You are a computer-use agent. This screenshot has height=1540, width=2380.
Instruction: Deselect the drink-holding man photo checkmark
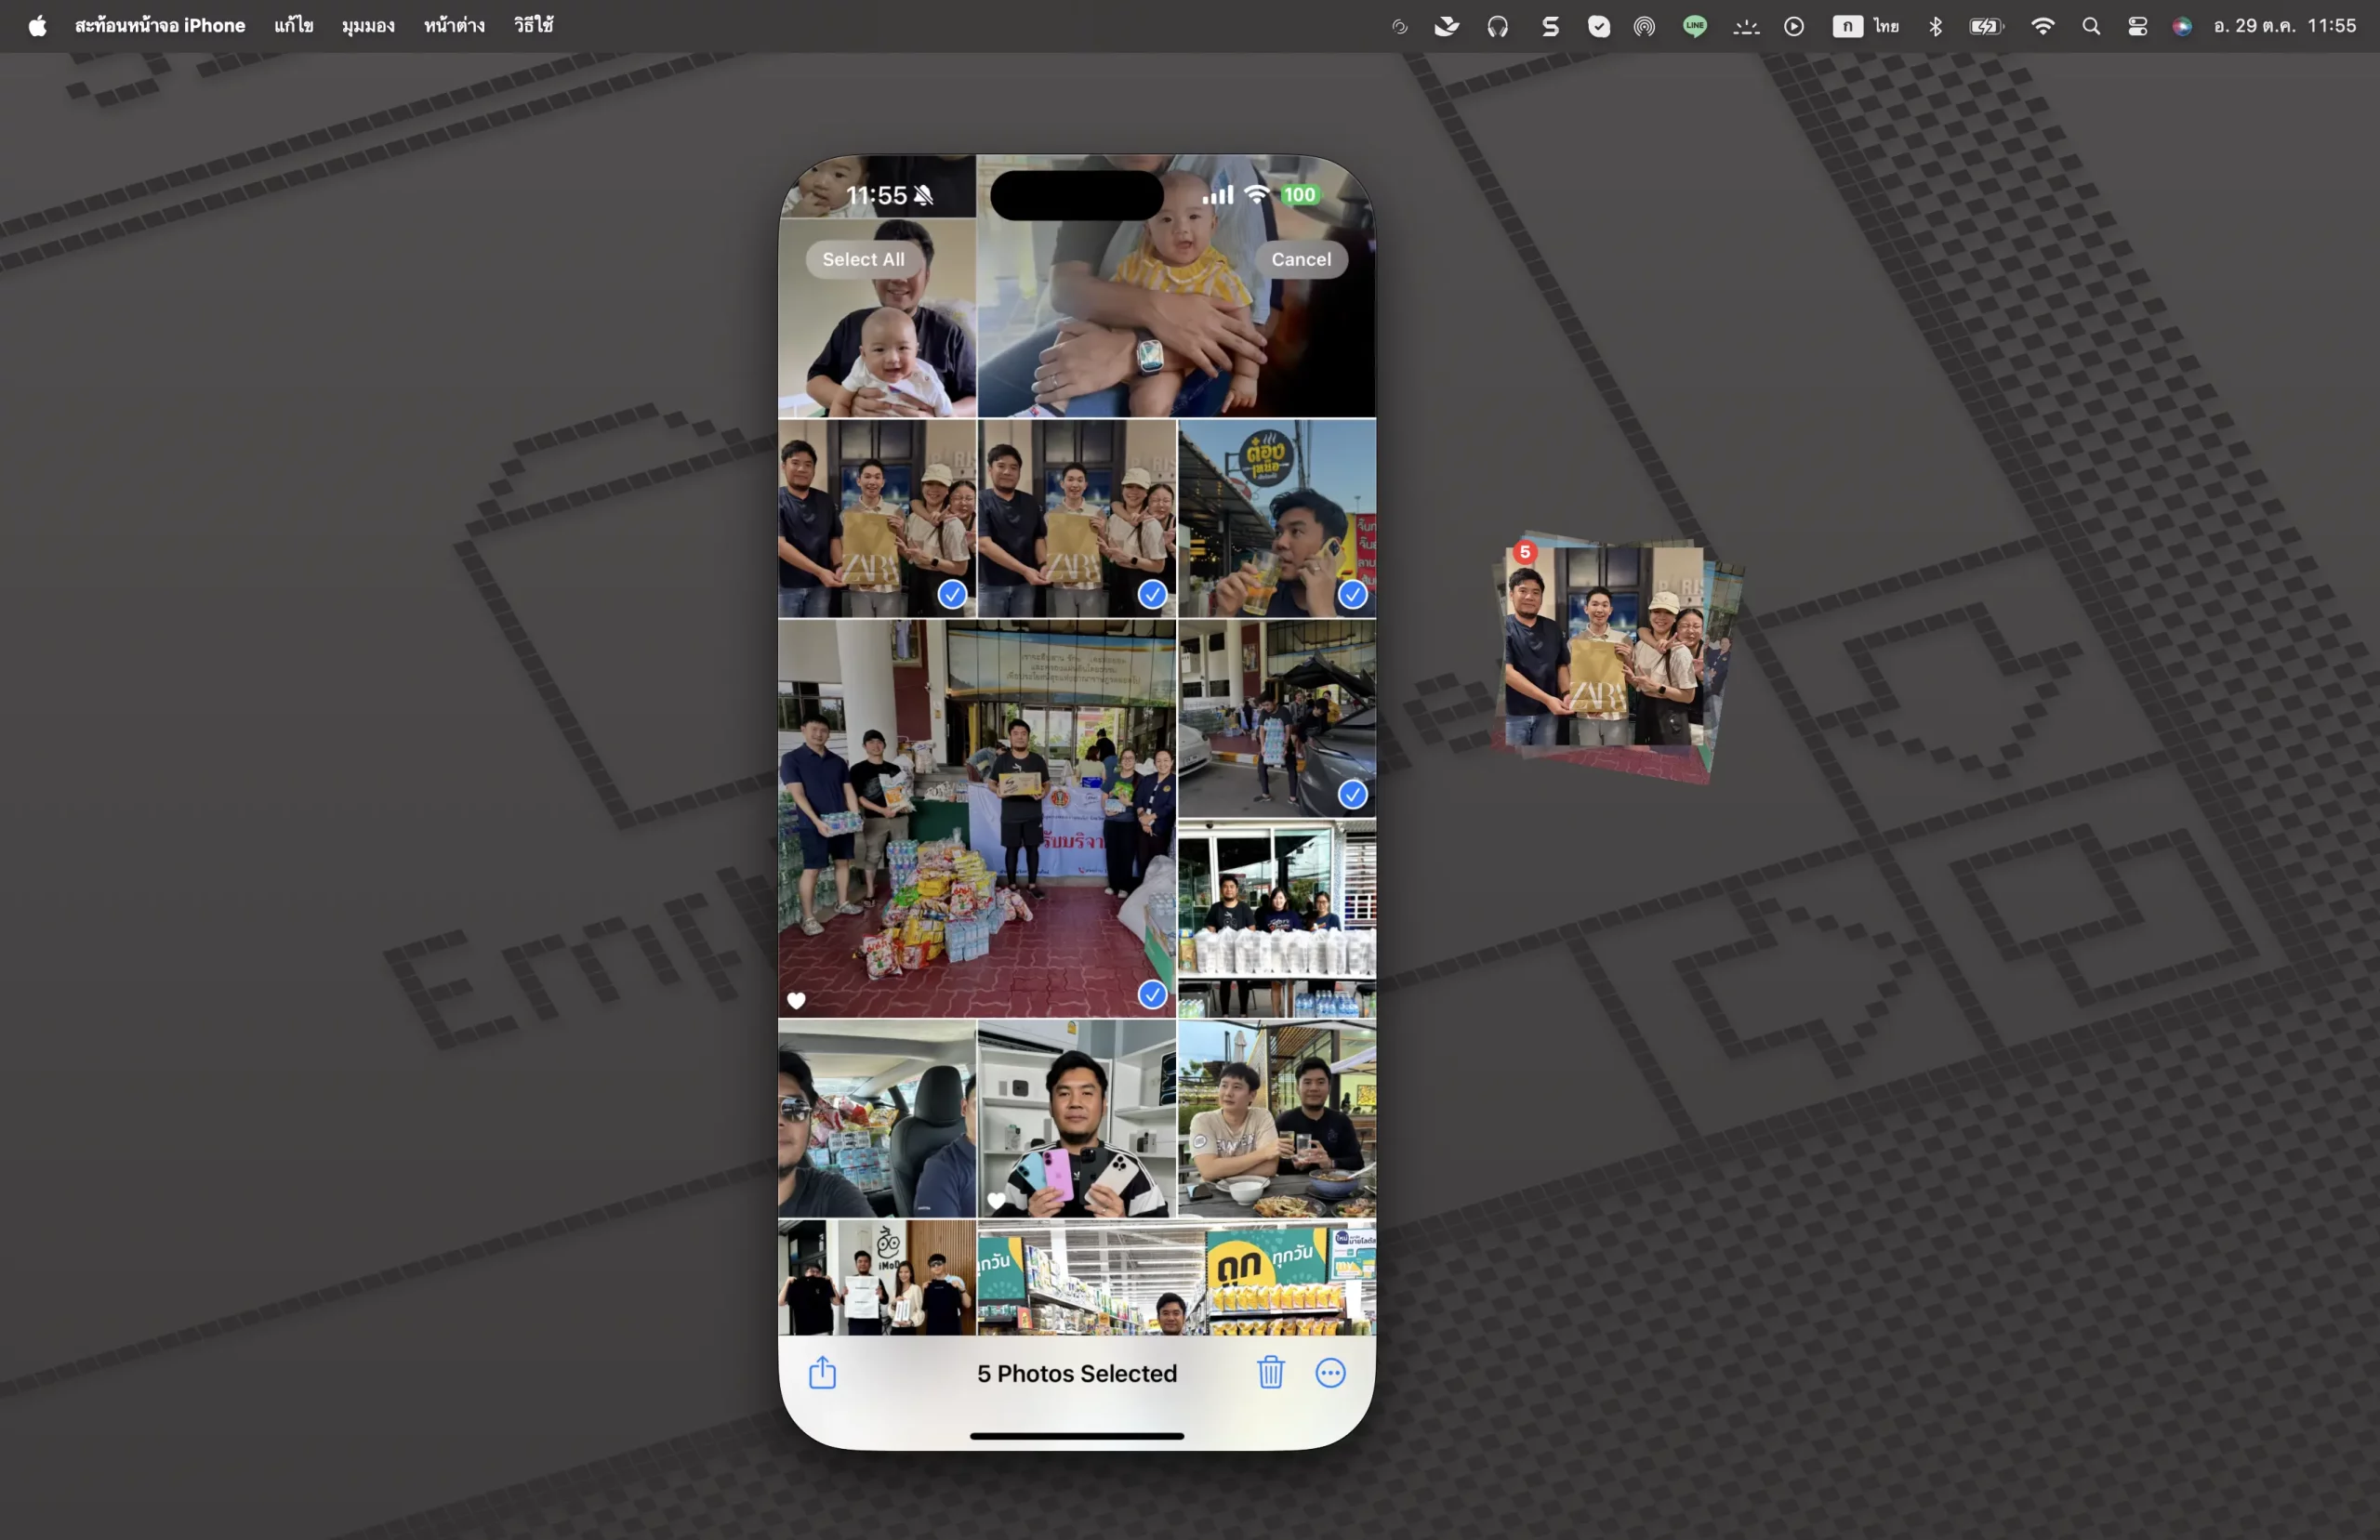[1352, 595]
